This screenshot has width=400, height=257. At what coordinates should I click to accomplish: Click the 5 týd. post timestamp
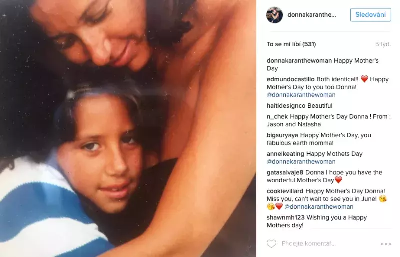coord(383,44)
